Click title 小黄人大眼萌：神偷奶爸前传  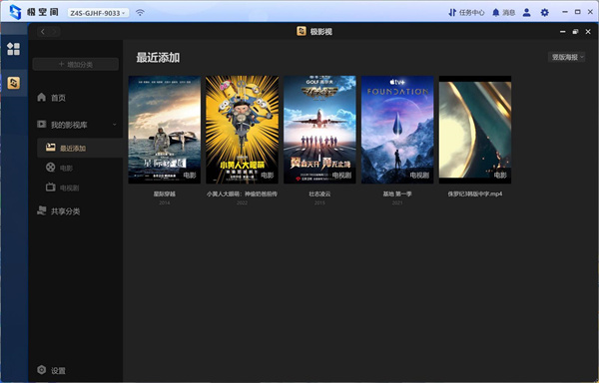click(243, 193)
